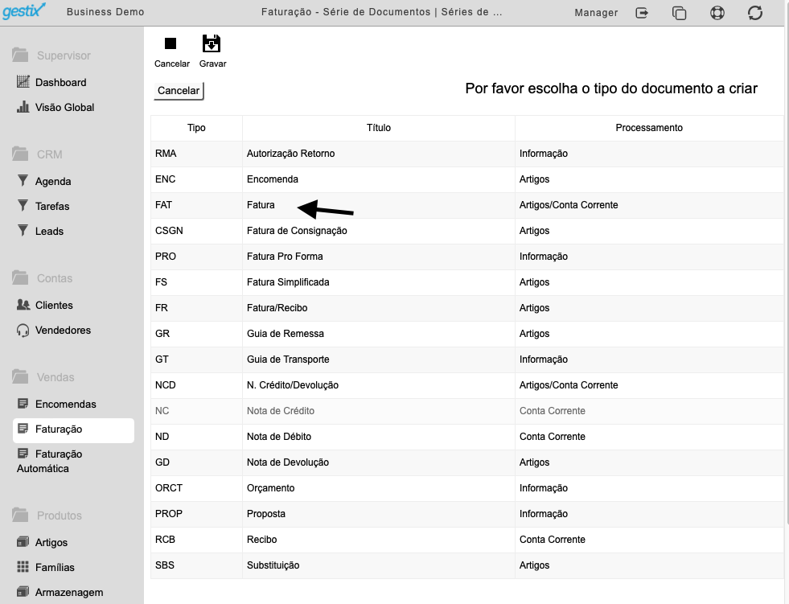Click the Cancelar square toolbar icon

click(171, 43)
